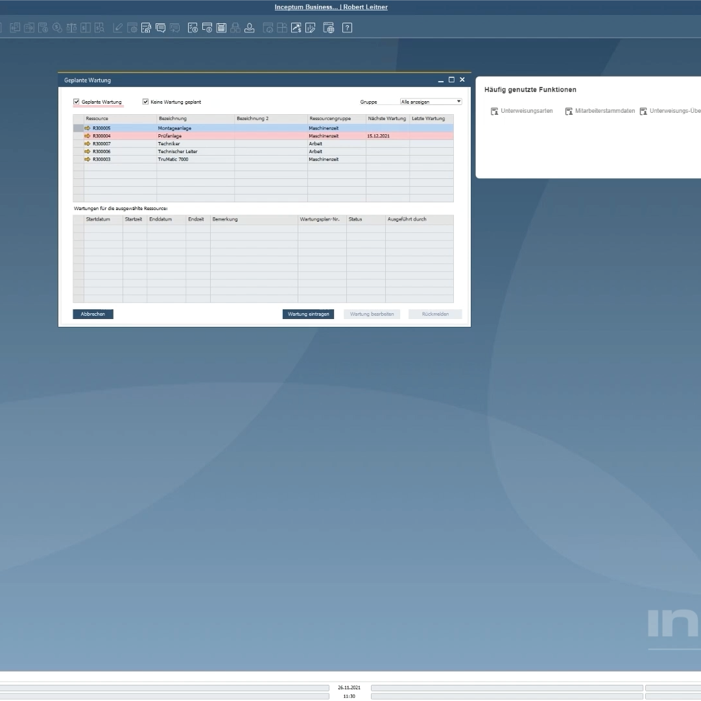Image resolution: width=701 pixels, height=701 pixels.
Task: Click the Wartung bearbeiten button
Action: point(372,315)
